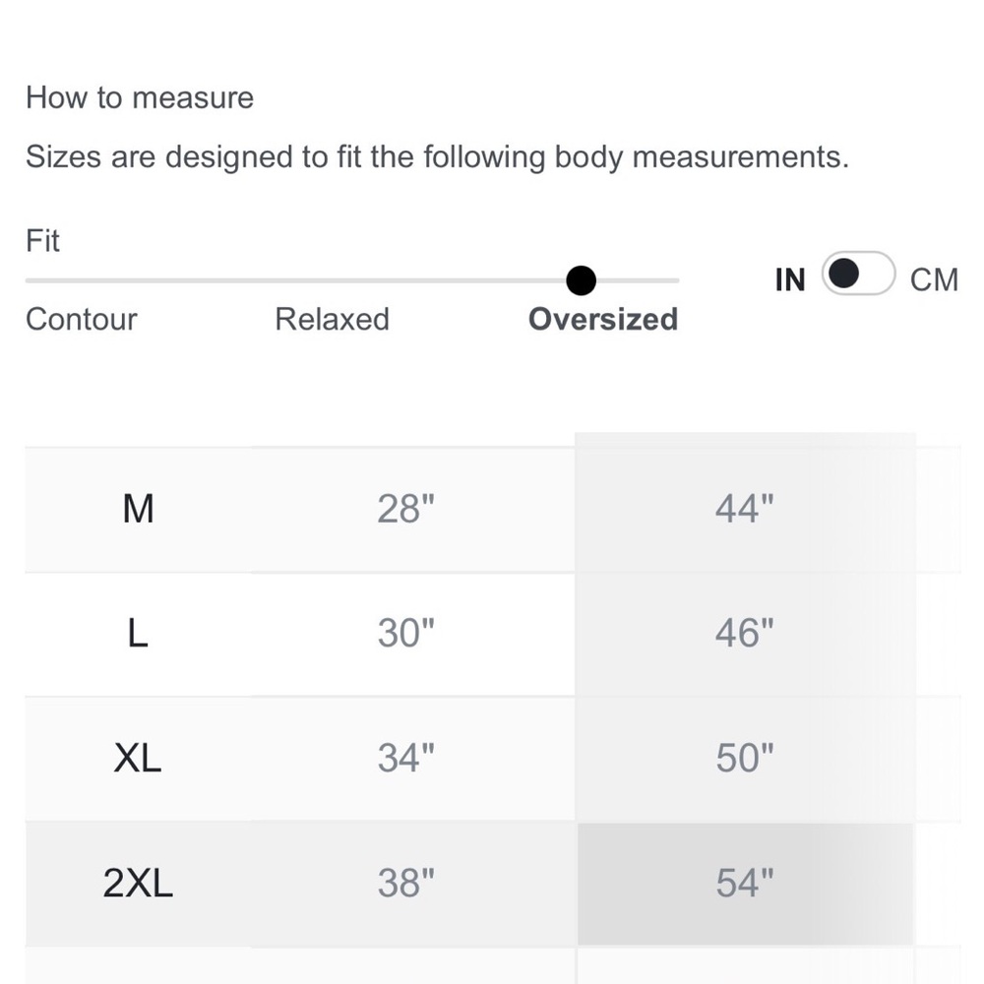
Task: Click the 38" measurement cell
Action: pos(406,883)
